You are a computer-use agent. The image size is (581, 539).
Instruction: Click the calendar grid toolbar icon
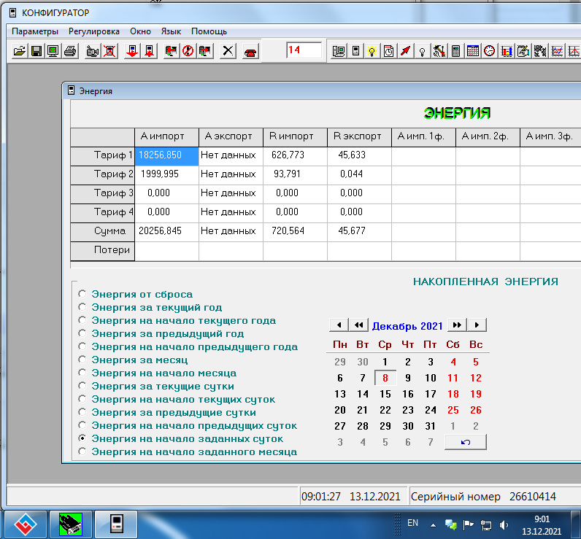(x=473, y=51)
